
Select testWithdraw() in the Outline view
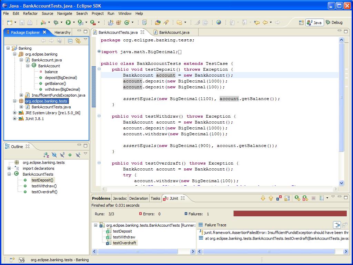click(44, 186)
